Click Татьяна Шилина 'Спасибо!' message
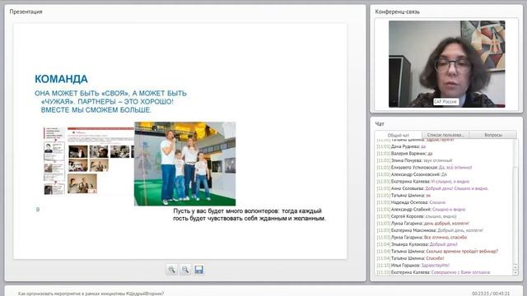Viewport: 527px width, 296px height. point(410,258)
